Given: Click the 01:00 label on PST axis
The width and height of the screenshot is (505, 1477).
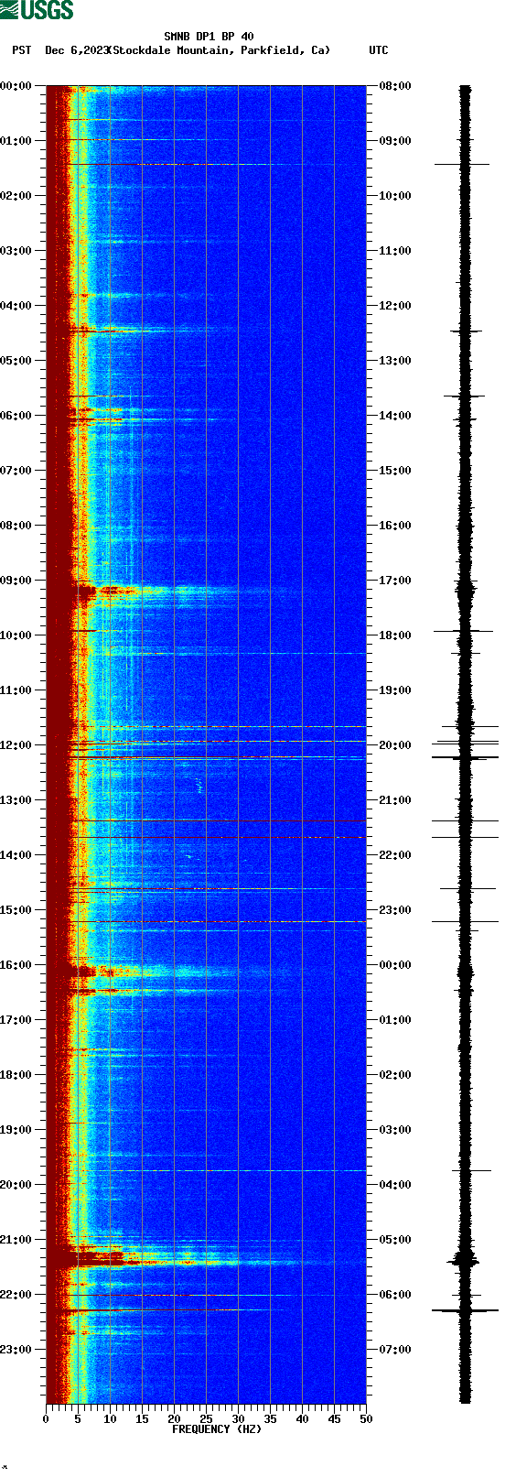Looking at the screenshot, I should [x=16, y=141].
